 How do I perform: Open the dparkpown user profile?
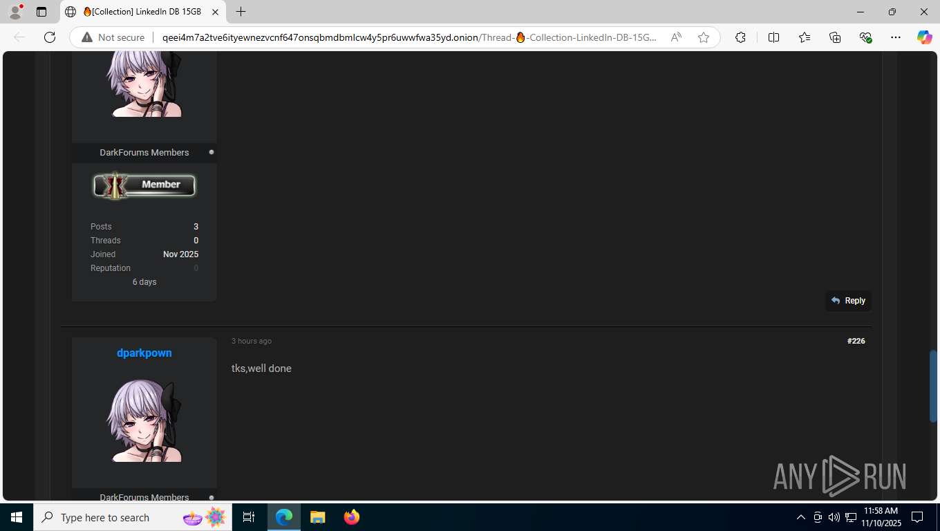click(144, 353)
